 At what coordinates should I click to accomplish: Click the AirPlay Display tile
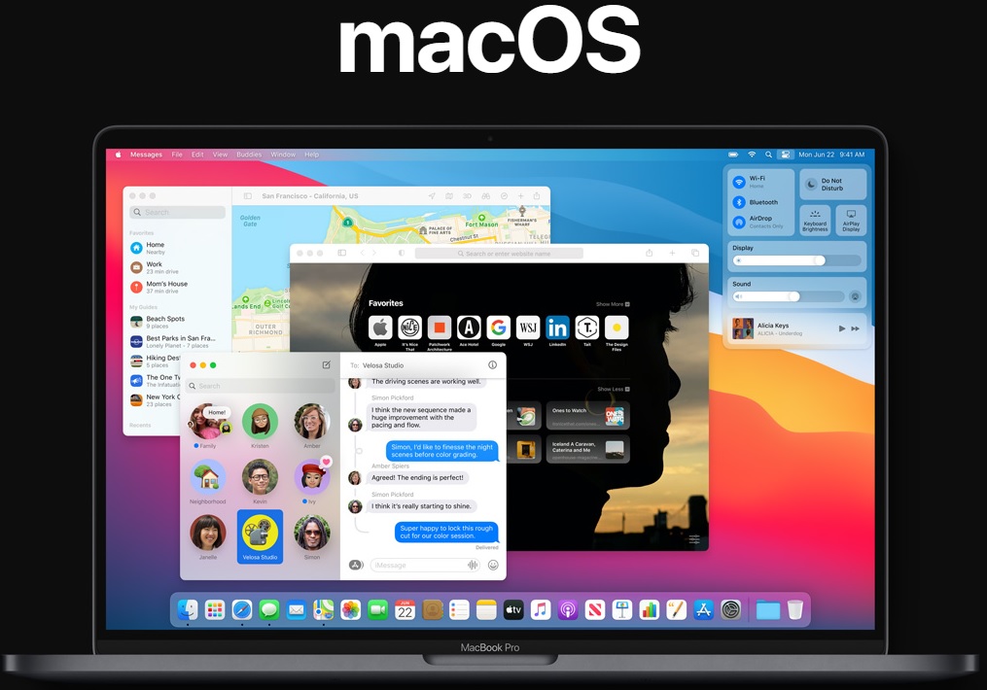[x=851, y=221]
